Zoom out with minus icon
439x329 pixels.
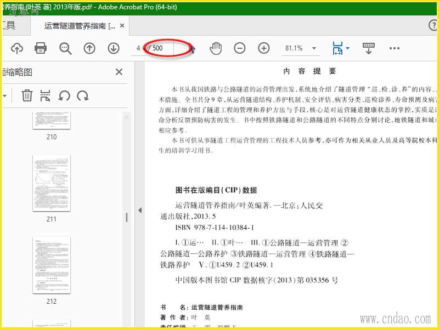point(240,48)
